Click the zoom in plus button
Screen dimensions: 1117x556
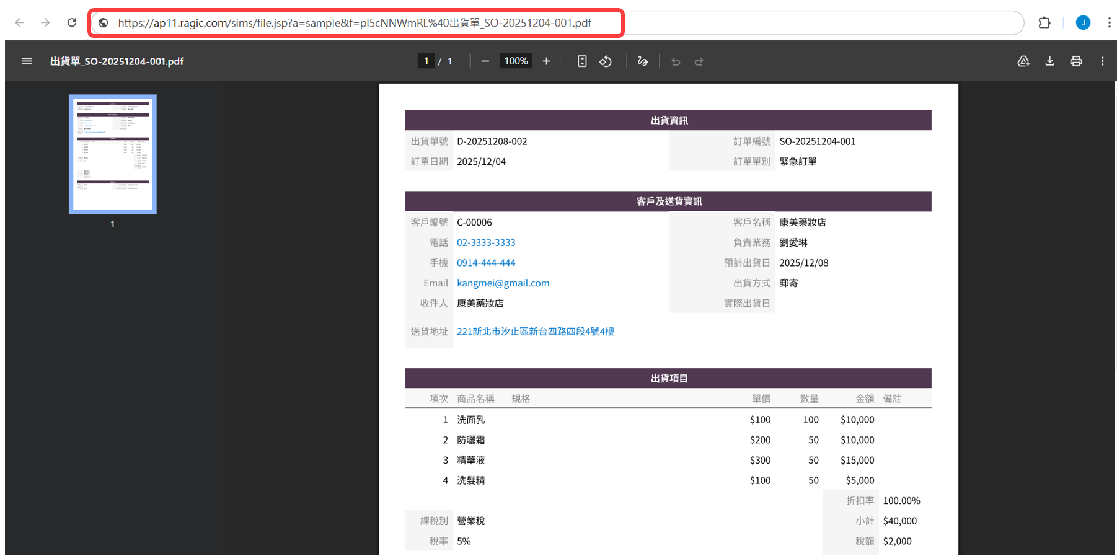546,61
